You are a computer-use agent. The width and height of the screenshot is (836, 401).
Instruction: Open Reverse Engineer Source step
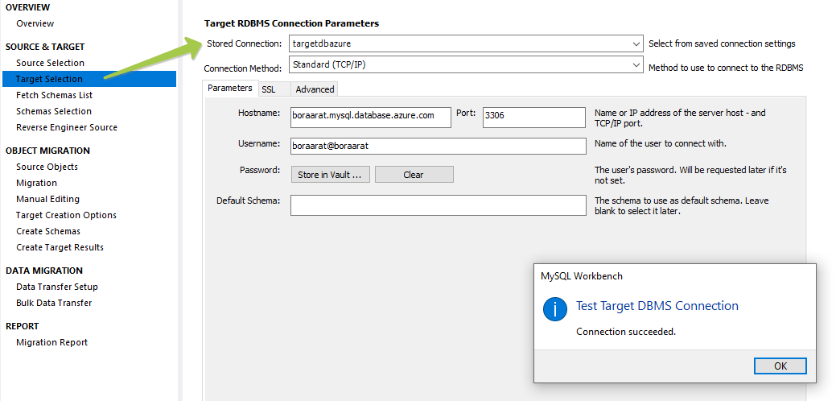[x=67, y=127]
